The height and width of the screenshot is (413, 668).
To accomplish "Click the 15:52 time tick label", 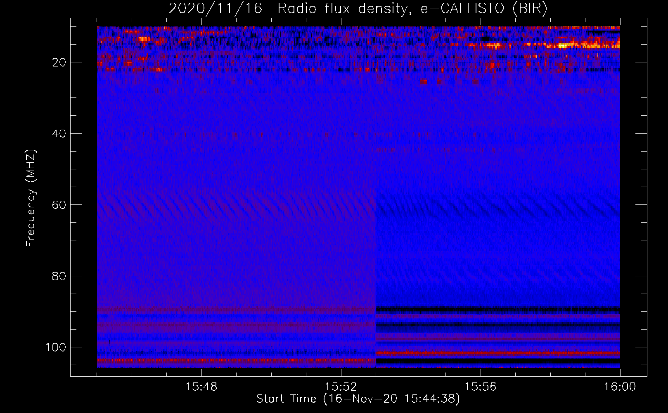I will coord(341,387).
